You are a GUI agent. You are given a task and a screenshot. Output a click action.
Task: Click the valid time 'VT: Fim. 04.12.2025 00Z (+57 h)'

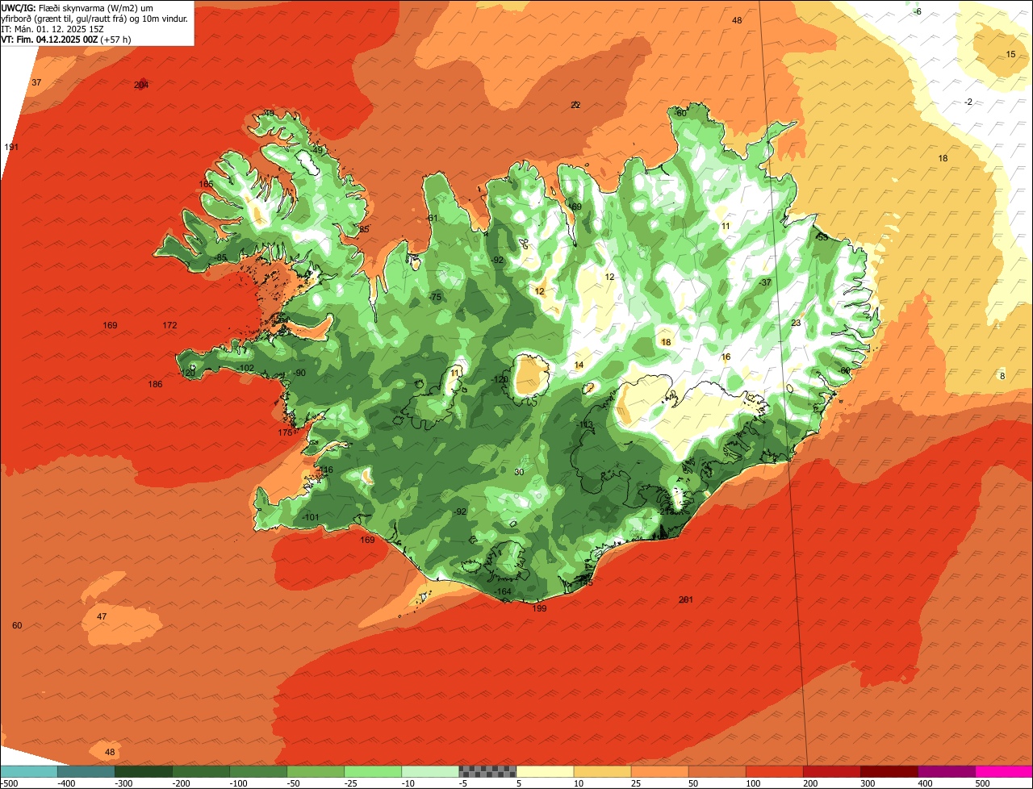point(66,39)
